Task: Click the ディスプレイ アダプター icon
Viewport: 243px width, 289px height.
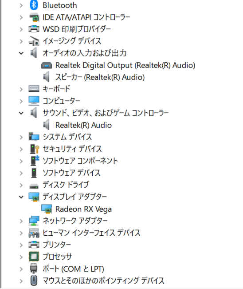Action: click(x=34, y=197)
